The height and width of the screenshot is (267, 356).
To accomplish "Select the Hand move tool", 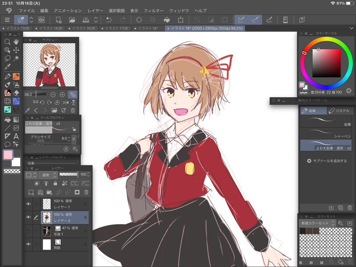I will [x=16, y=42].
